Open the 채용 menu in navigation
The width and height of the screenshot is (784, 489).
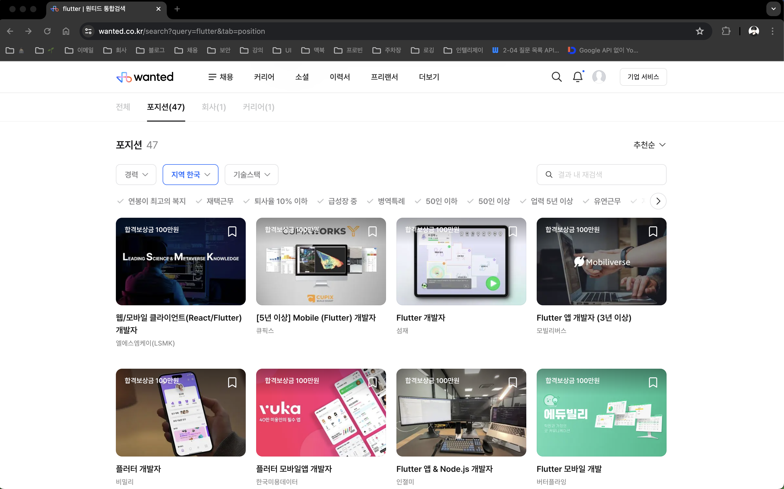click(221, 77)
